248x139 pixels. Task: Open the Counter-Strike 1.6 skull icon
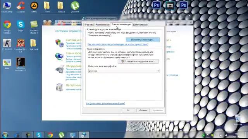tap(21, 46)
